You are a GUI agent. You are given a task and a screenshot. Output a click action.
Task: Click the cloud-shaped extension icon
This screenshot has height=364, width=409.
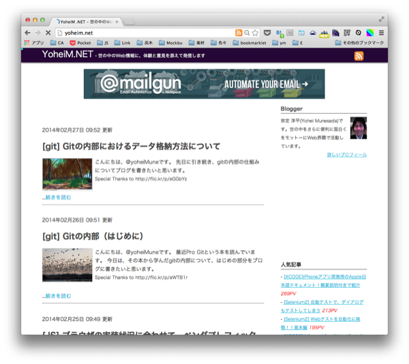(313, 33)
